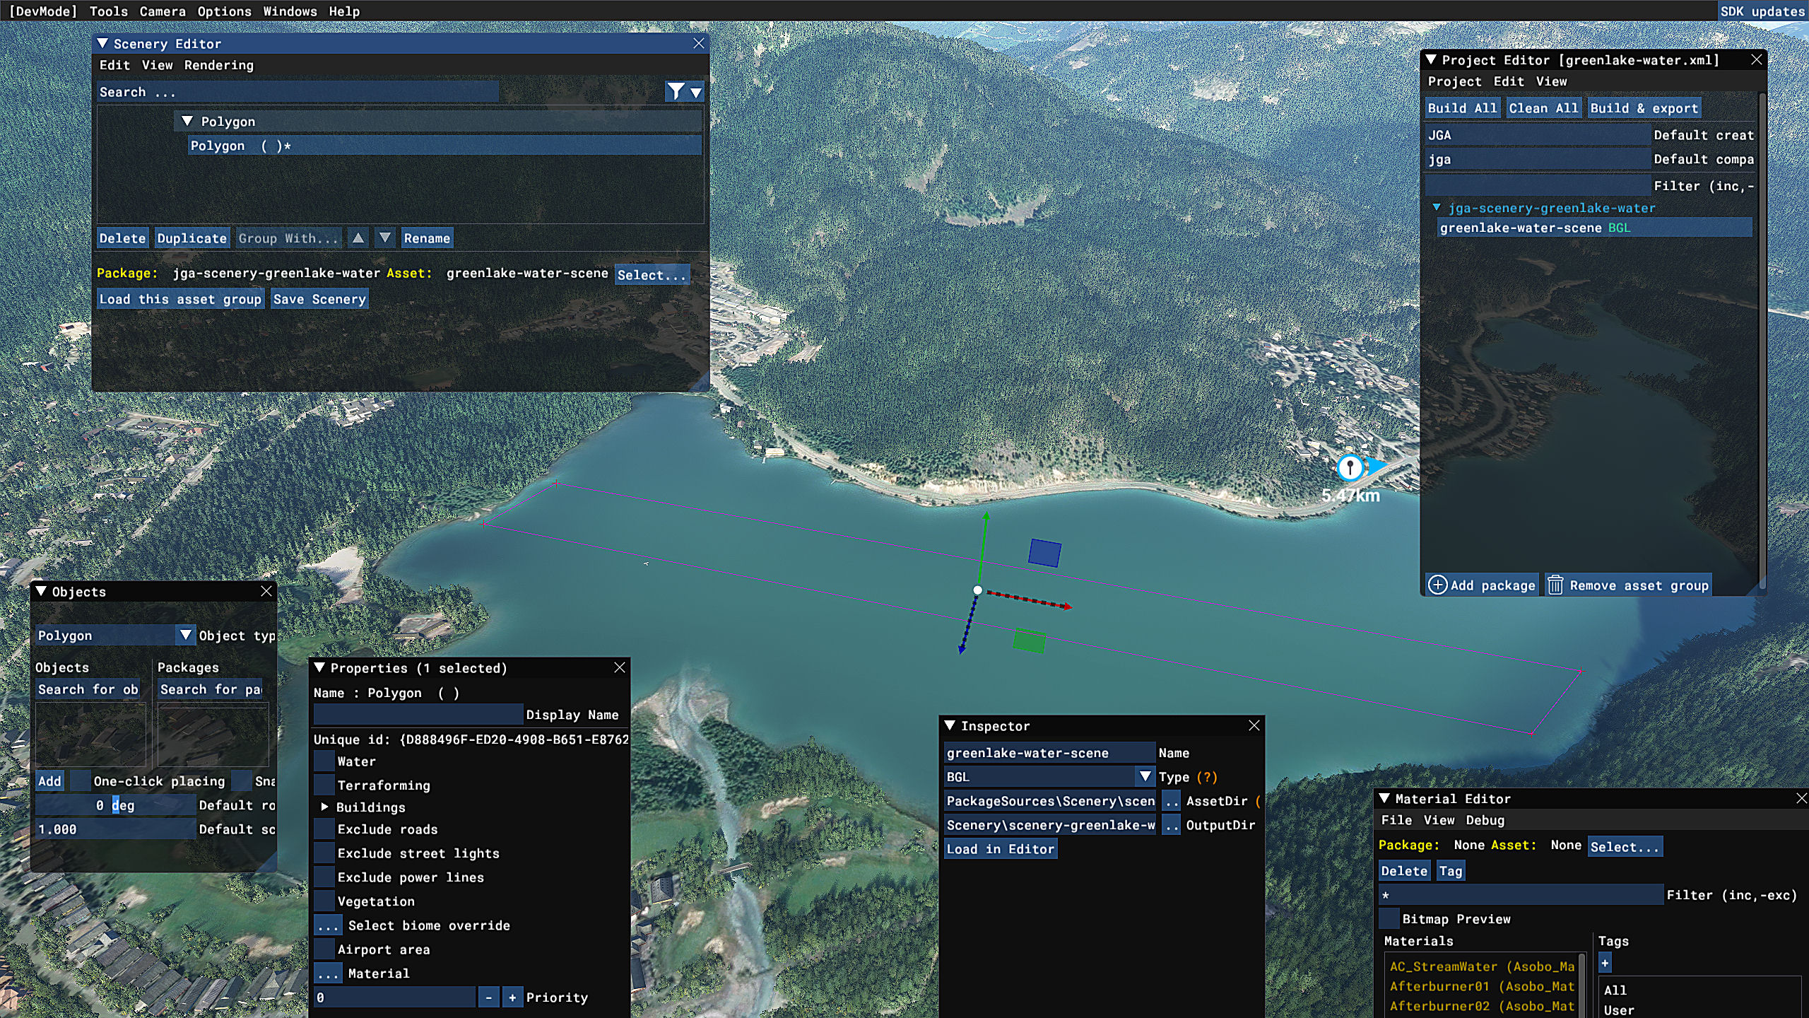Screen dimensions: 1809x1018
Task: Click the Build All button
Action: 1462,108
